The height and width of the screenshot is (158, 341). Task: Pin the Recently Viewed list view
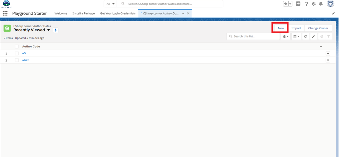[x=56, y=30]
